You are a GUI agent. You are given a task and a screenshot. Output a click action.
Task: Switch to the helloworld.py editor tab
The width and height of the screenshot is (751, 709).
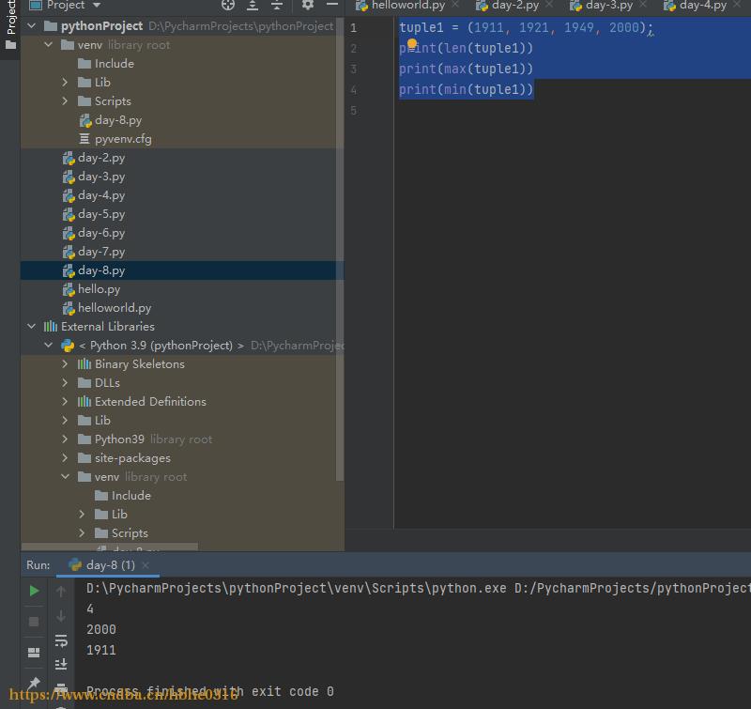(408, 6)
